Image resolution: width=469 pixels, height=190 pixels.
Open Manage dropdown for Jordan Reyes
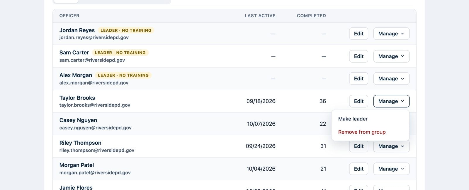pos(391,34)
